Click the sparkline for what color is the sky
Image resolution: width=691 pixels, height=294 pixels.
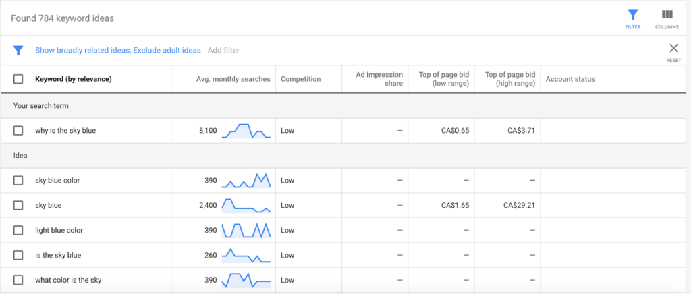click(246, 280)
